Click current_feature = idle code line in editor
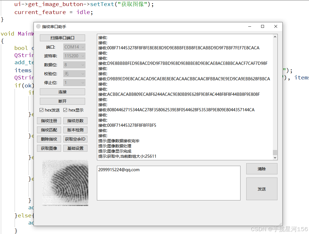The width and height of the screenshot is (309, 234). click(x=54, y=12)
